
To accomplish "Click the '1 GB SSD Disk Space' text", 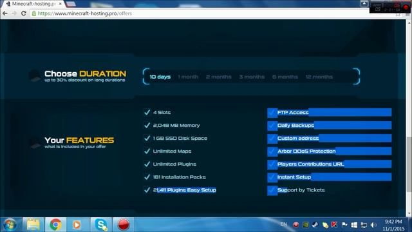I will (x=180, y=138).
